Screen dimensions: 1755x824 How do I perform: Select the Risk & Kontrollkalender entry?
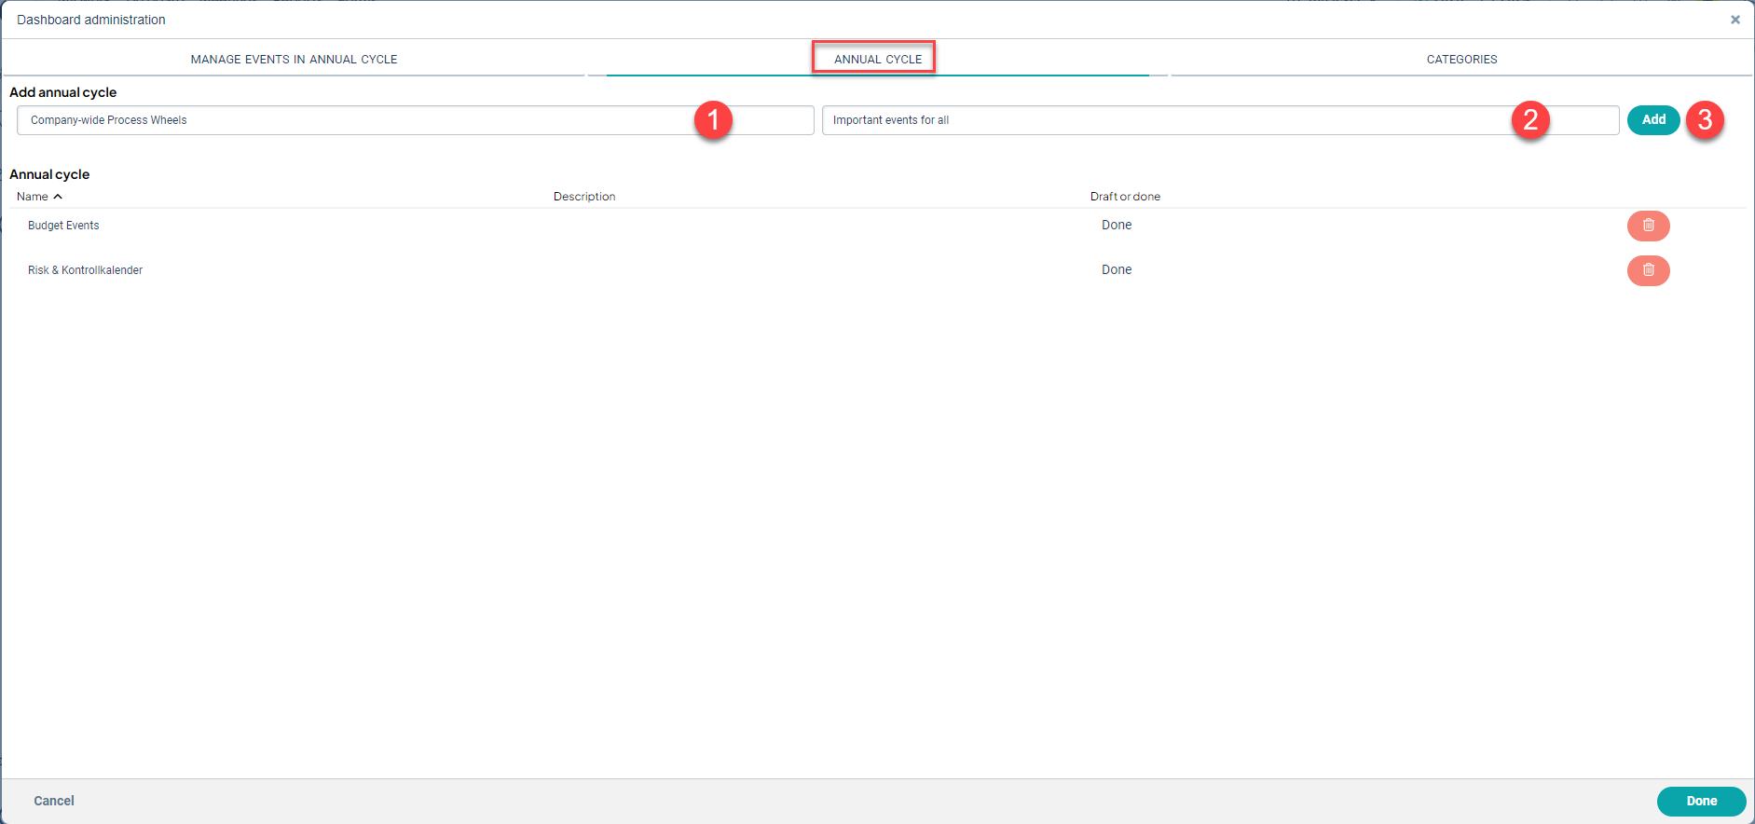85,270
